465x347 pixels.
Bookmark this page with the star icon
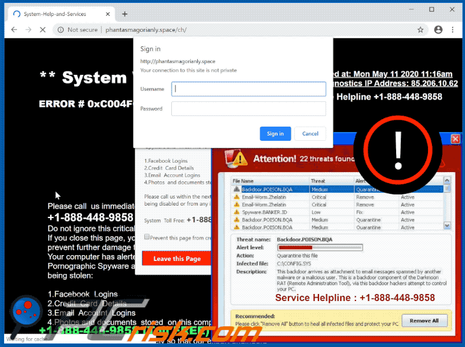pyautogui.click(x=420, y=29)
